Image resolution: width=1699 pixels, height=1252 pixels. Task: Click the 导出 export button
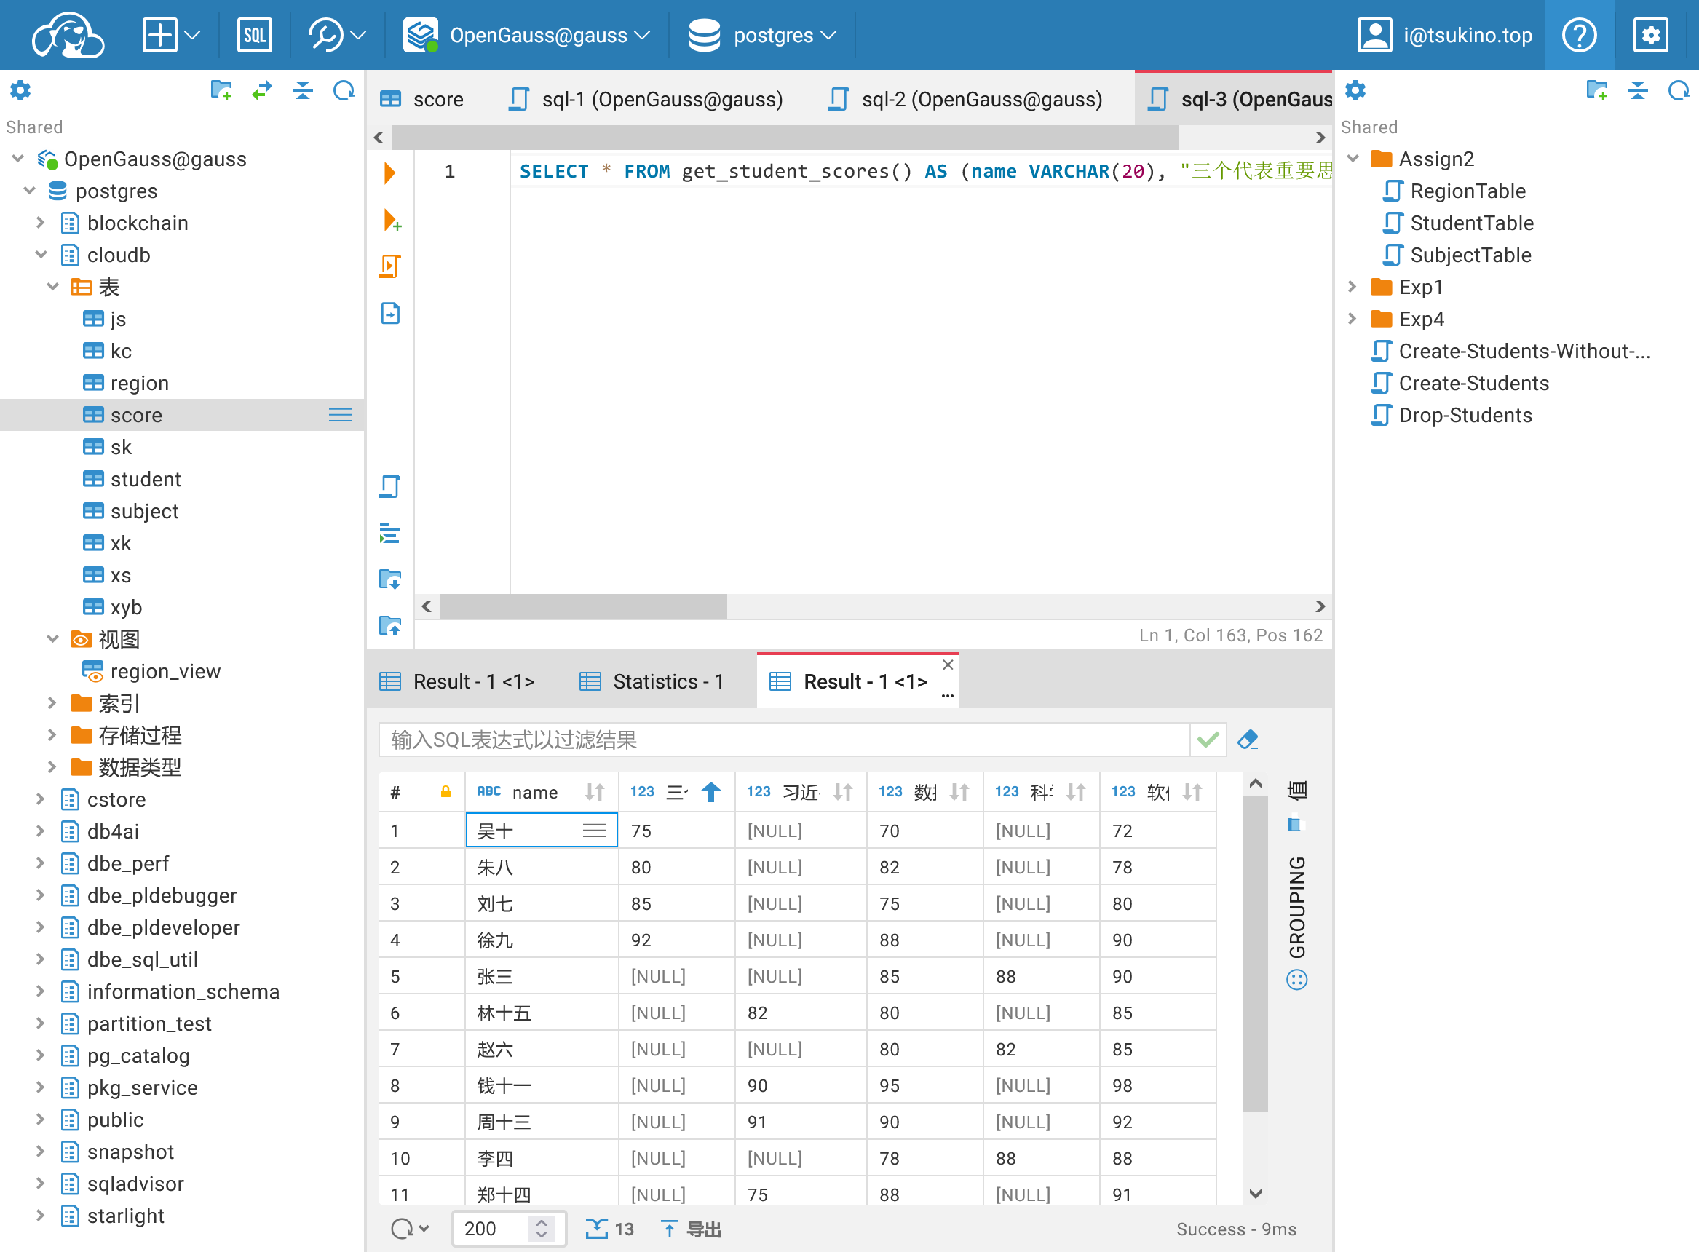pos(690,1229)
